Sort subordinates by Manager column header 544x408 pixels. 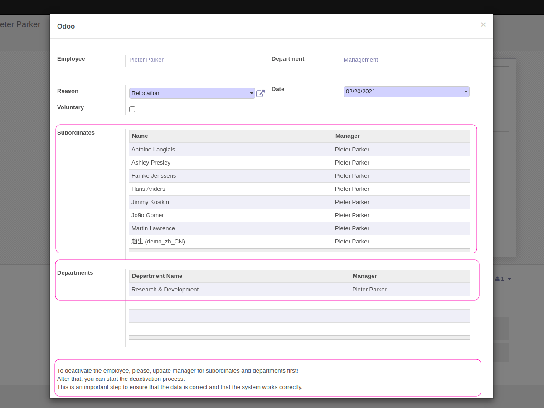347,136
